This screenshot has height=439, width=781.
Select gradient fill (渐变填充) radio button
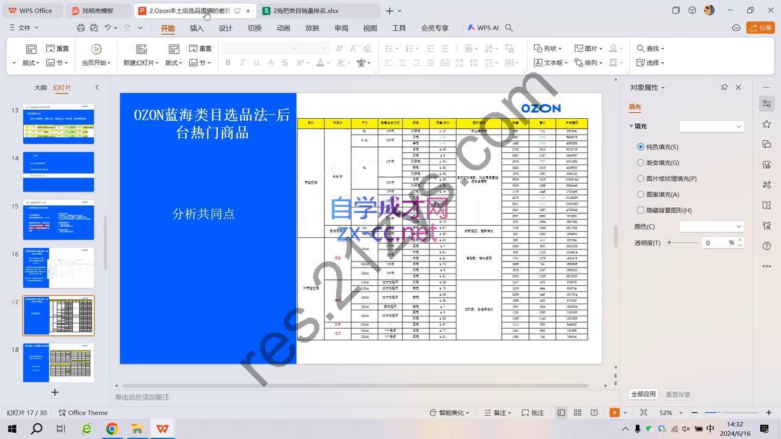pos(640,163)
